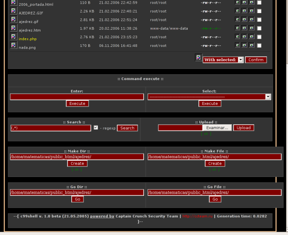Click the middle action icon in index.php row
Viewport: 288px width, 235px height.
[x=244, y=36]
